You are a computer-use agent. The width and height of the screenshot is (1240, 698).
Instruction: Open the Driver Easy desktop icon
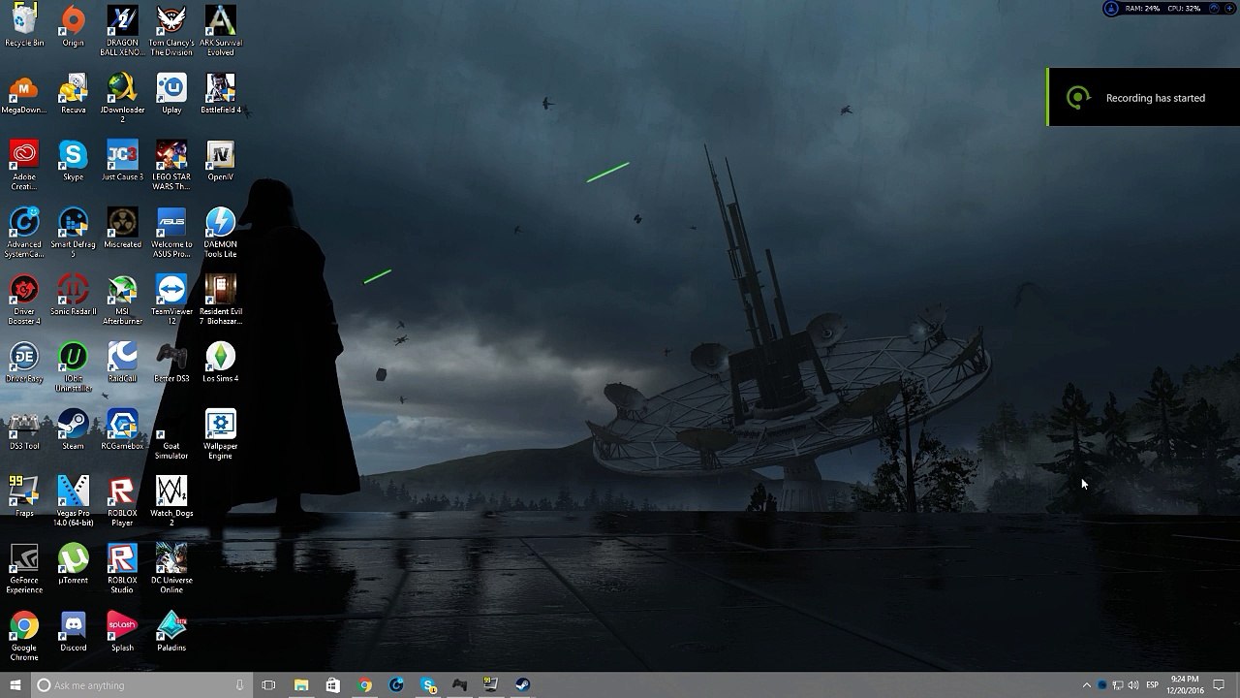pyautogui.click(x=24, y=363)
